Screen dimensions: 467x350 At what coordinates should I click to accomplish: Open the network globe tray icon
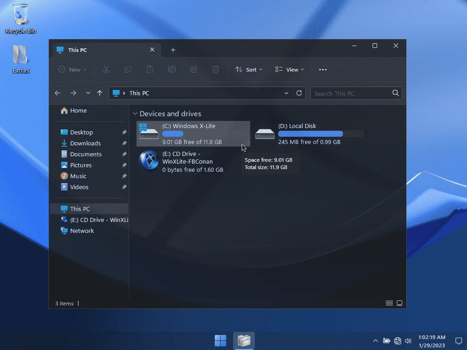(398, 341)
